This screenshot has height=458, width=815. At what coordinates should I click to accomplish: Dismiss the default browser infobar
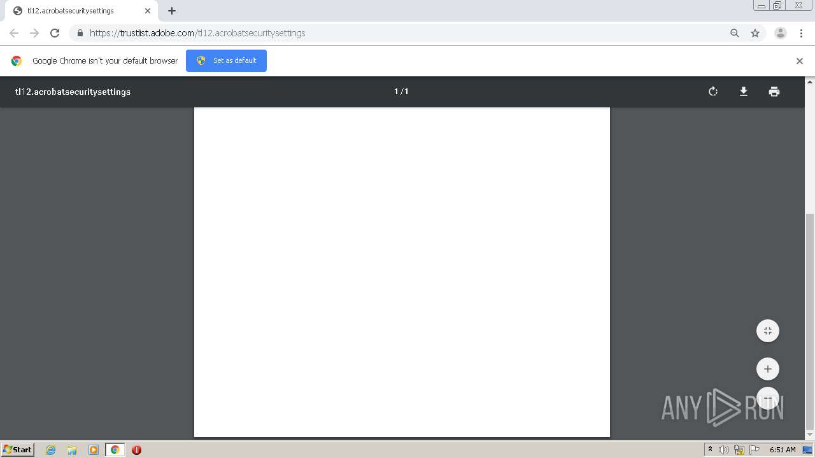[800, 61]
